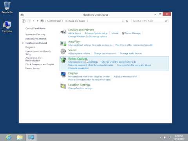Click the Control Panel icon in address bar
The width and height of the screenshot is (188, 141).
42,21
